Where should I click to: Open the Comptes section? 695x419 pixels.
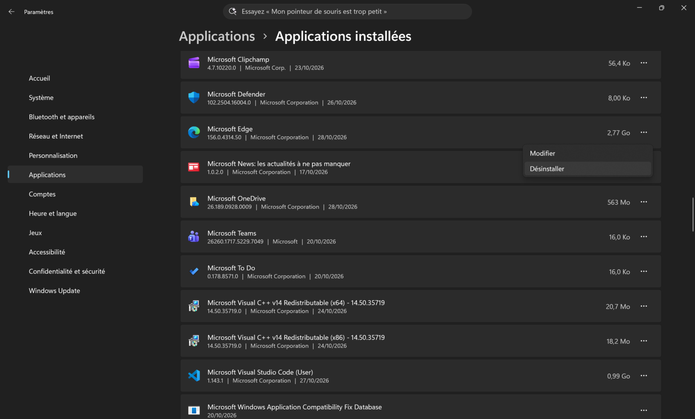75,194
